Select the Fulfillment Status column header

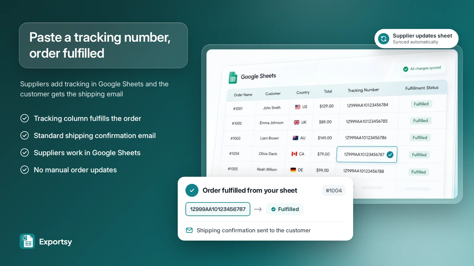[x=422, y=88]
